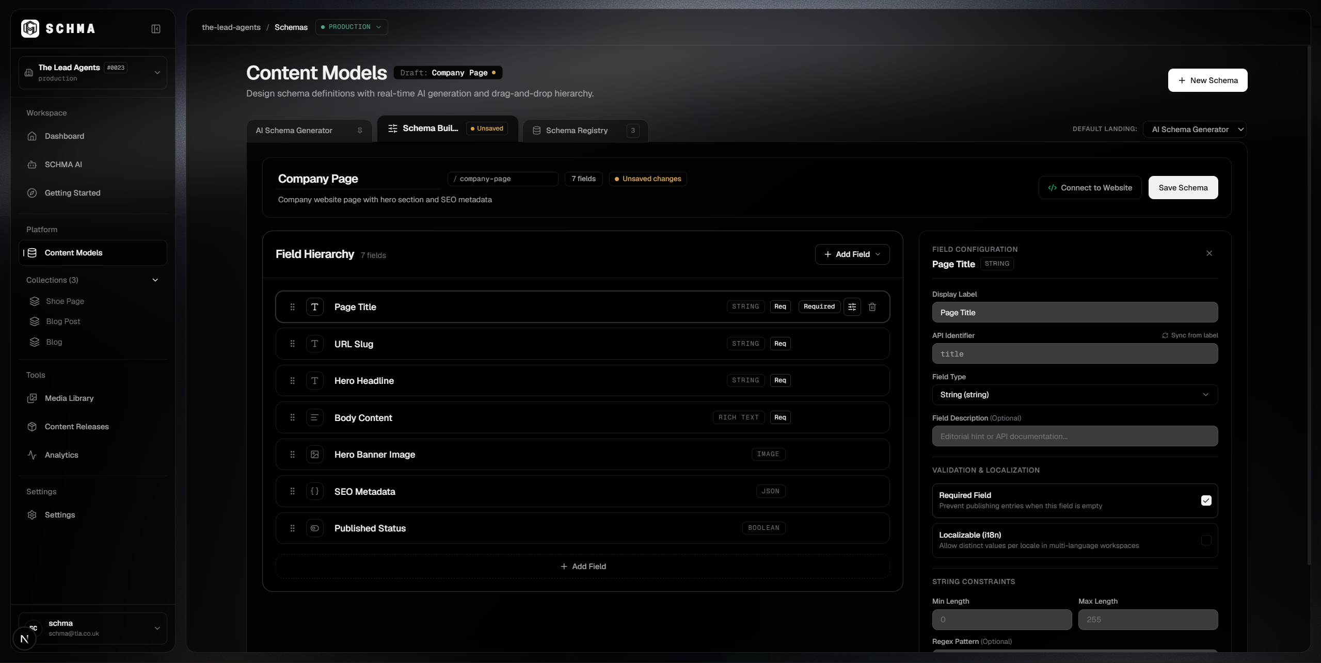Open Default Landing dropdown
This screenshot has width=1321, height=663.
coord(1195,130)
